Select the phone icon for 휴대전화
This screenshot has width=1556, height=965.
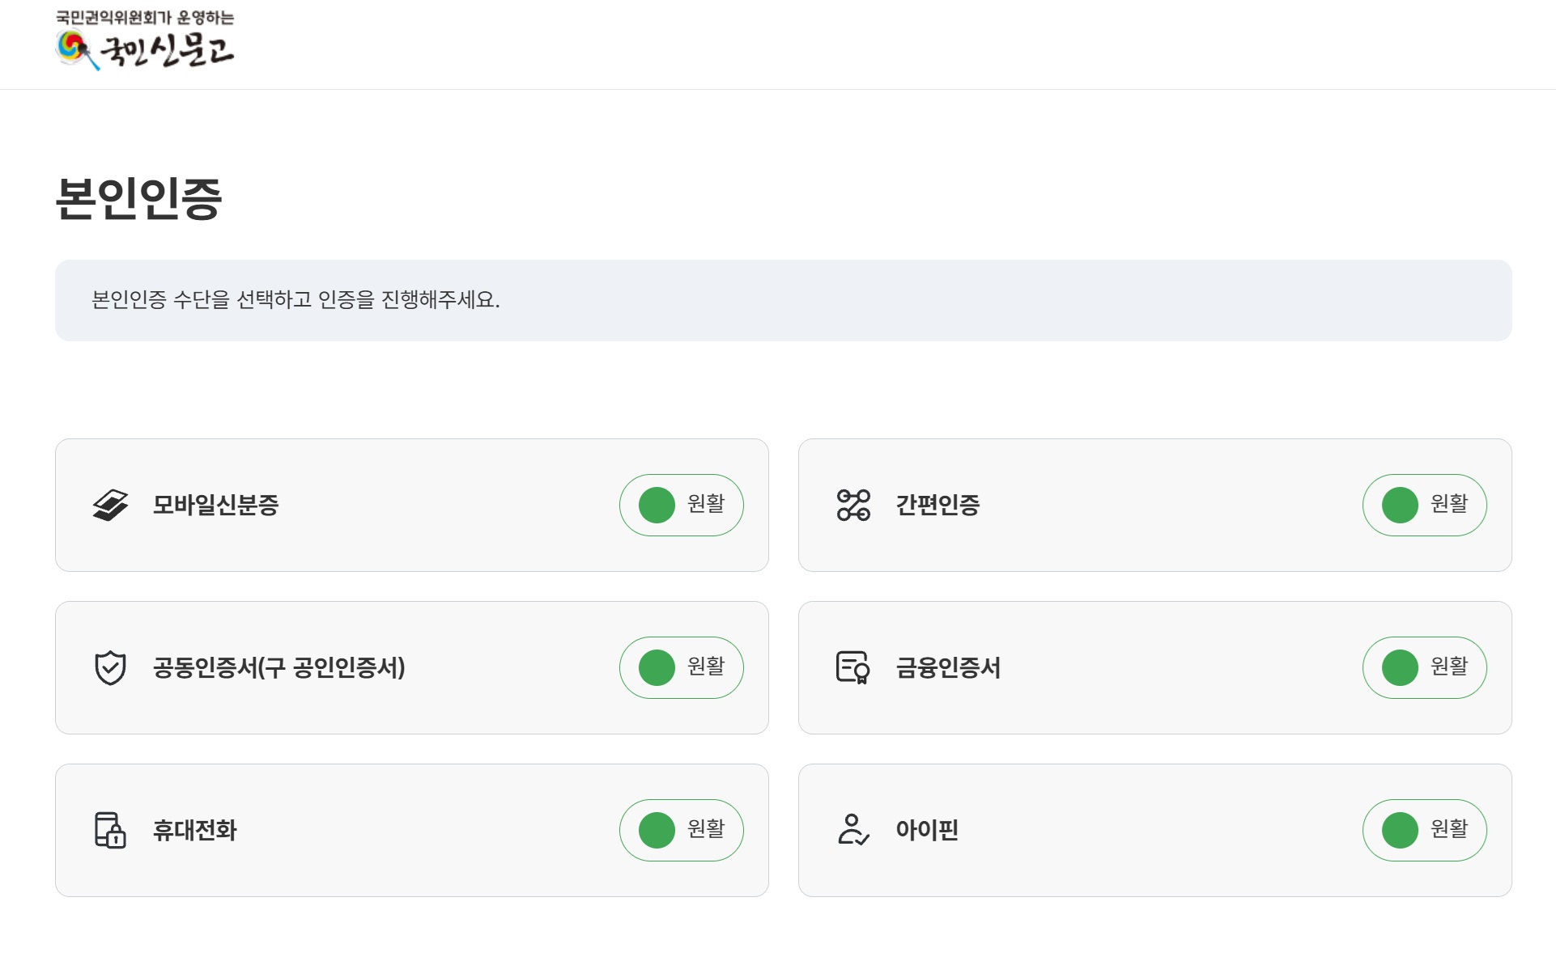click(x=111, y=830)
